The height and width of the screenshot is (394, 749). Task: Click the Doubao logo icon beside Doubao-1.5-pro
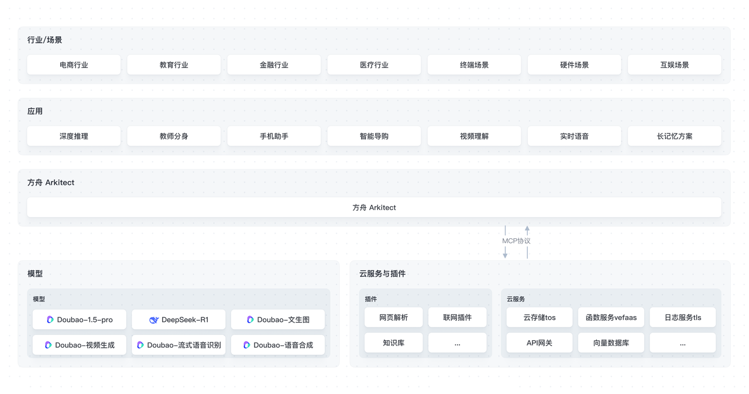50,320
